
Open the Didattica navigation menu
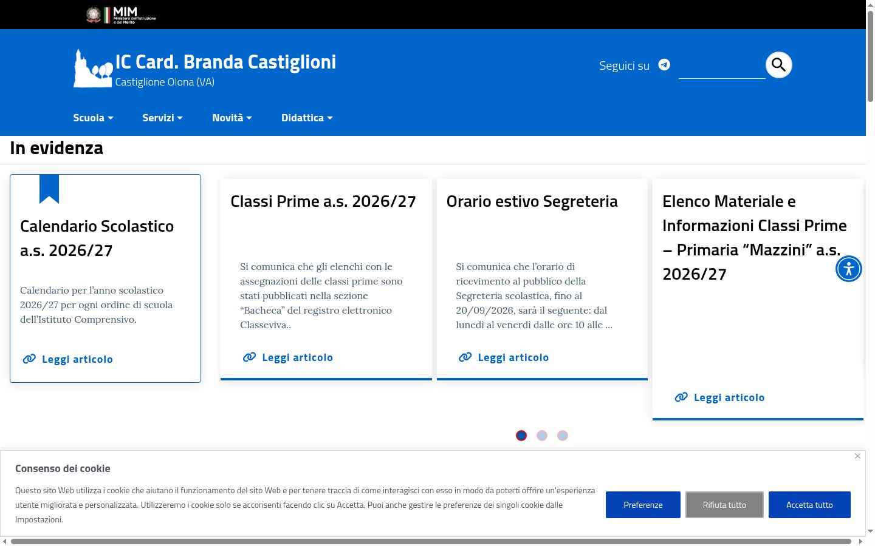click(x=307, y=118)
